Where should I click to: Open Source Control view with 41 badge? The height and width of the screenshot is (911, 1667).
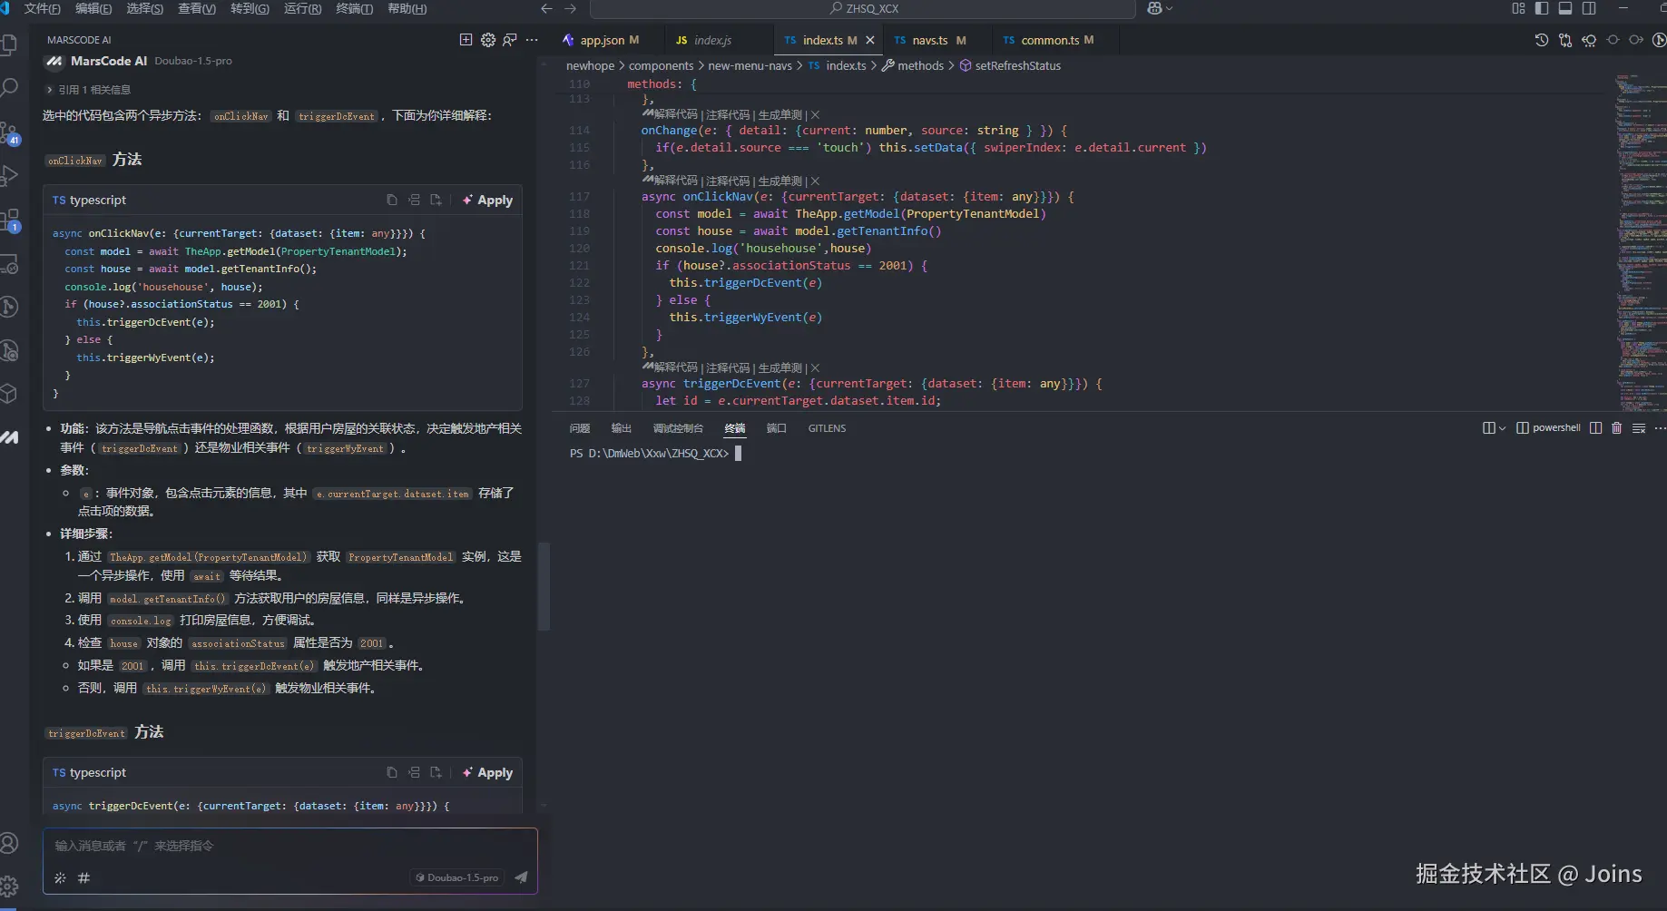(9, 133)
